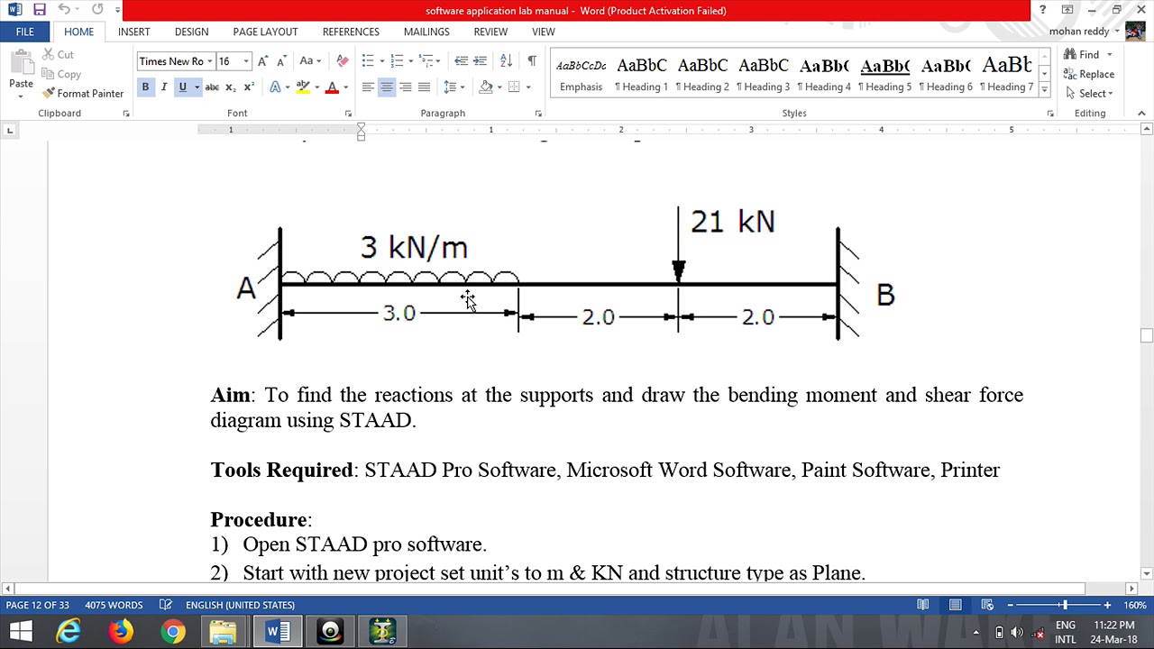Increase paragraph indent
Viewport: 1154px width, 649px height.
pyautogui.click(x=480, y=61)
